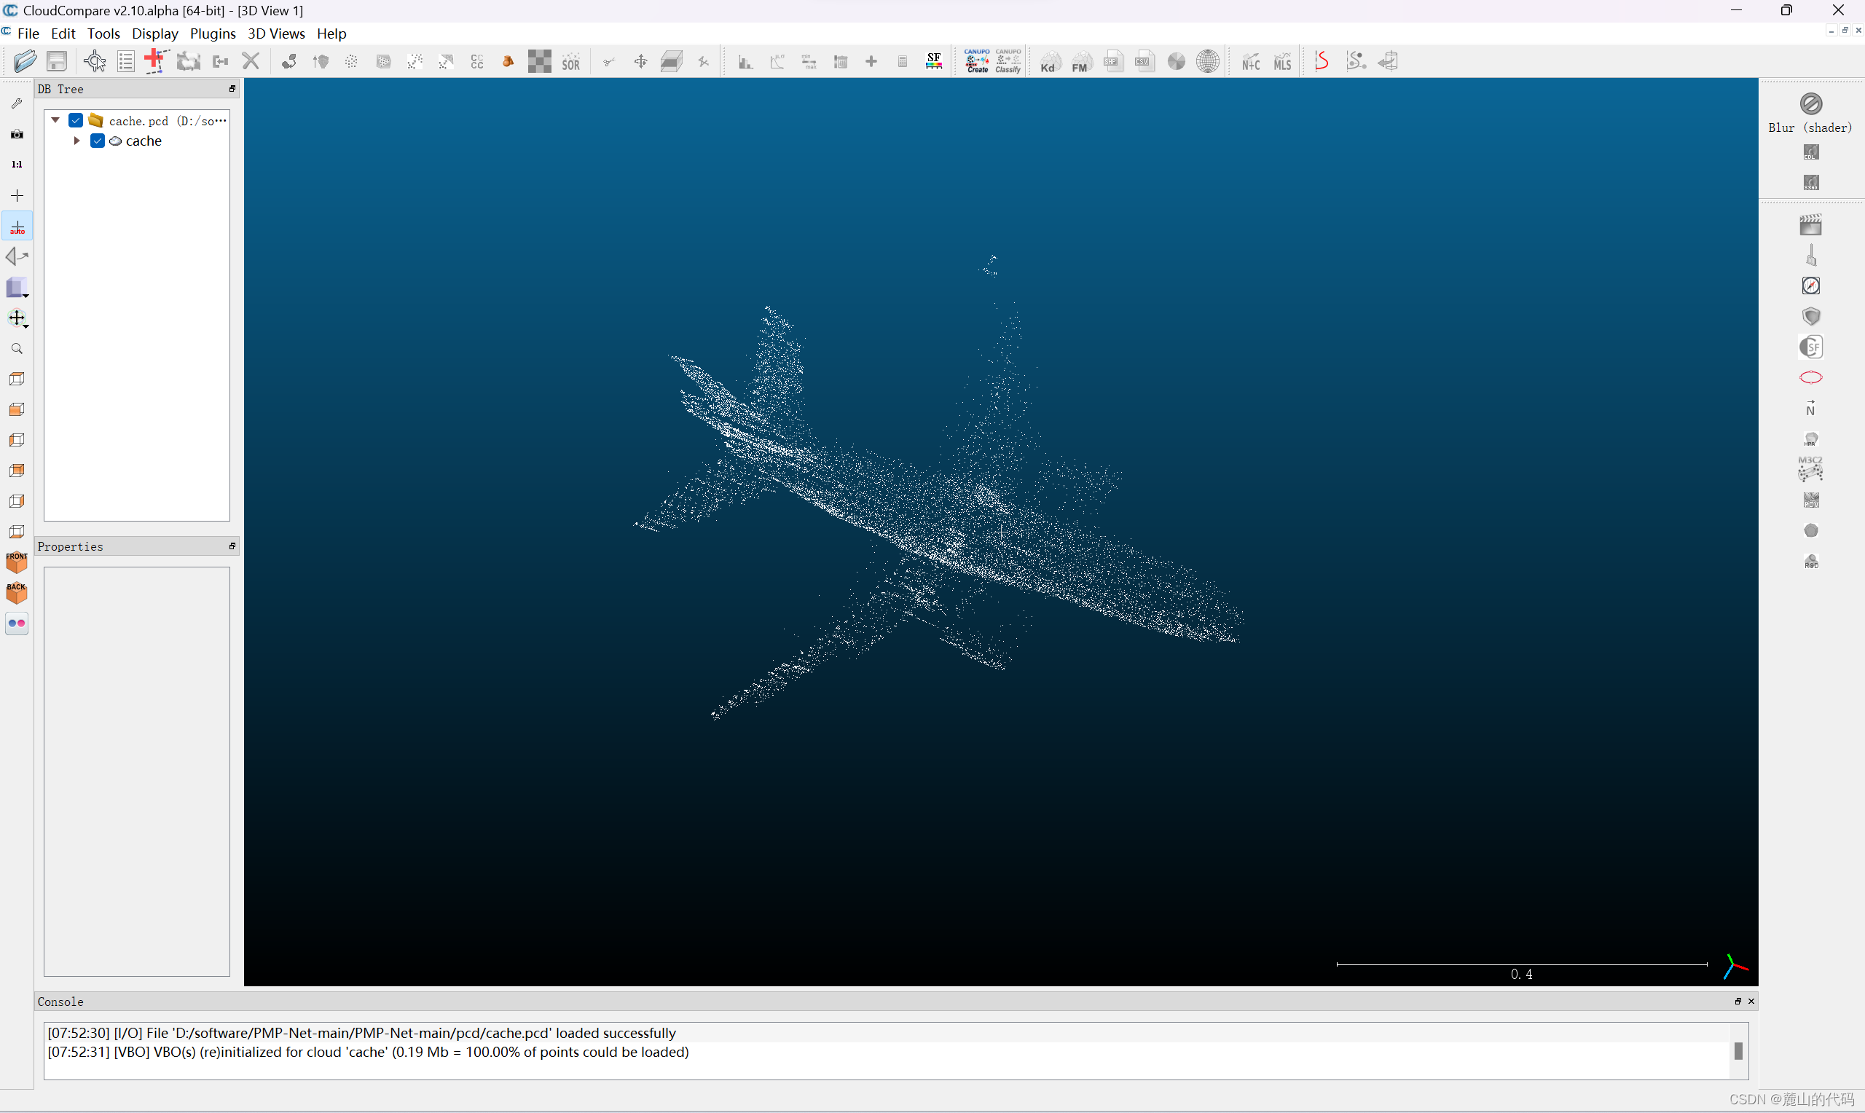Uncheck the cache.pcd folder checkbox
The width and height of the screenshot is (1865, 1113).
pos(76,120)
